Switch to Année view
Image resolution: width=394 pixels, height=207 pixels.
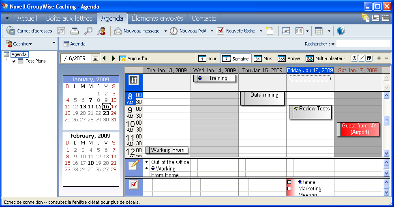tap(289, 58)
